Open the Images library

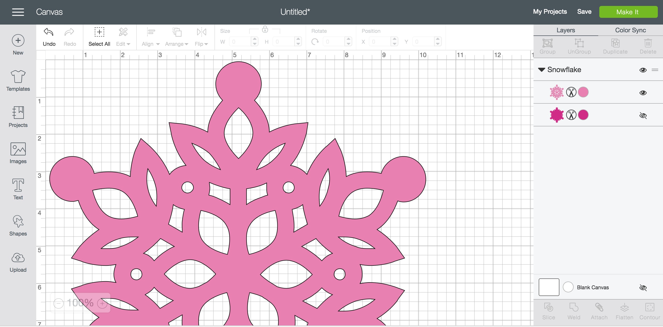click(18, 153)
